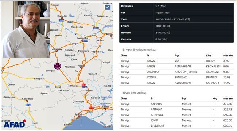Click the Mesafe column header in nearest settlements

click(228, 55)
